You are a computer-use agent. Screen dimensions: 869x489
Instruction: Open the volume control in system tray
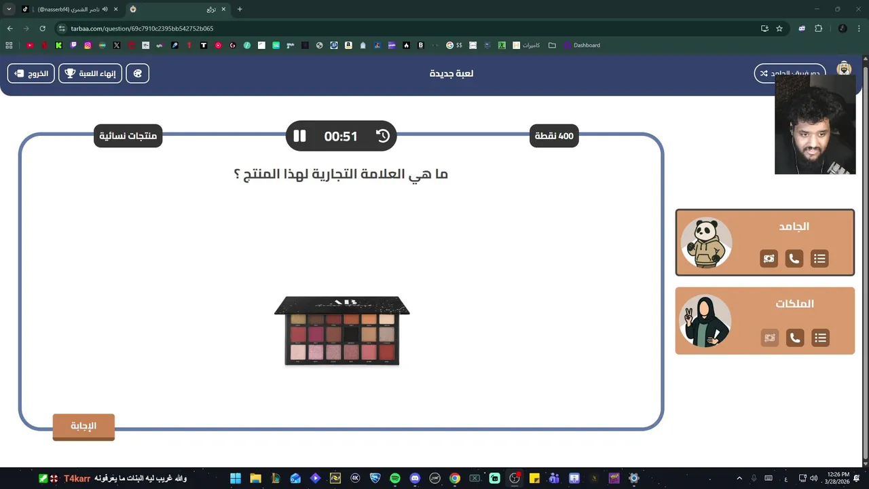coord(815,478)
